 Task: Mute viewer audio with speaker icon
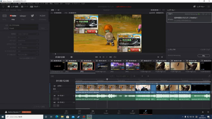[72, 57]
